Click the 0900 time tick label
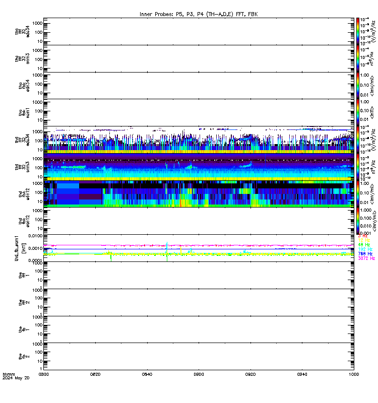Image resolution: width=378 pixels, height=403 pixels. [199, 374]
